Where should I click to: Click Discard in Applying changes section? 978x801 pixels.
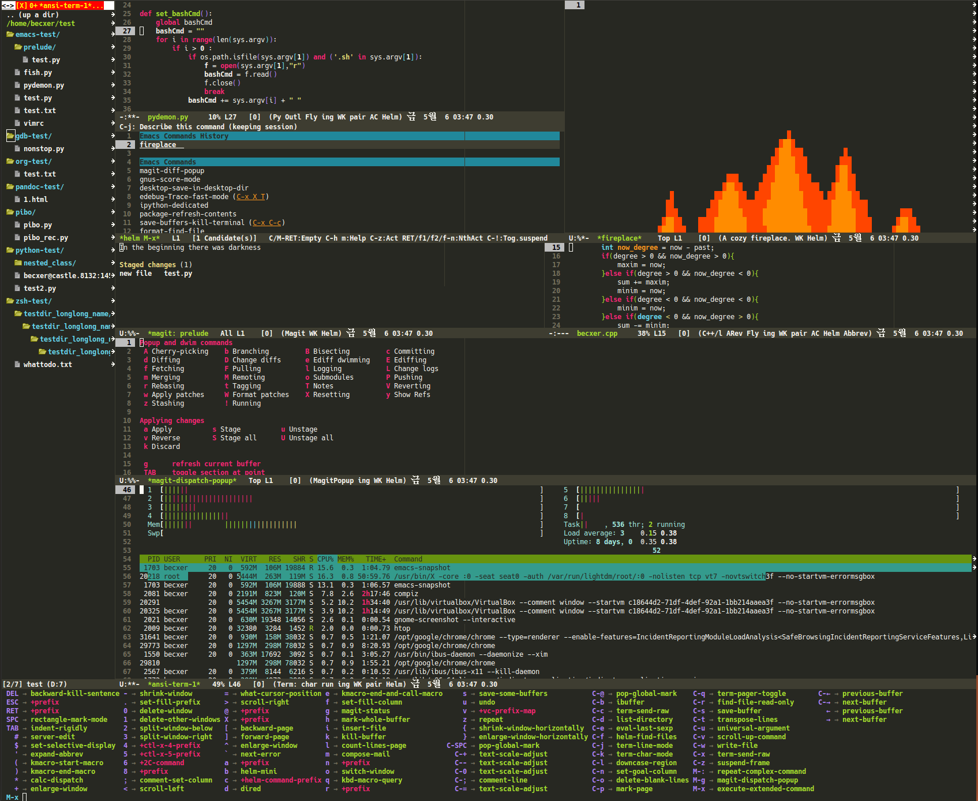(166, 447)
